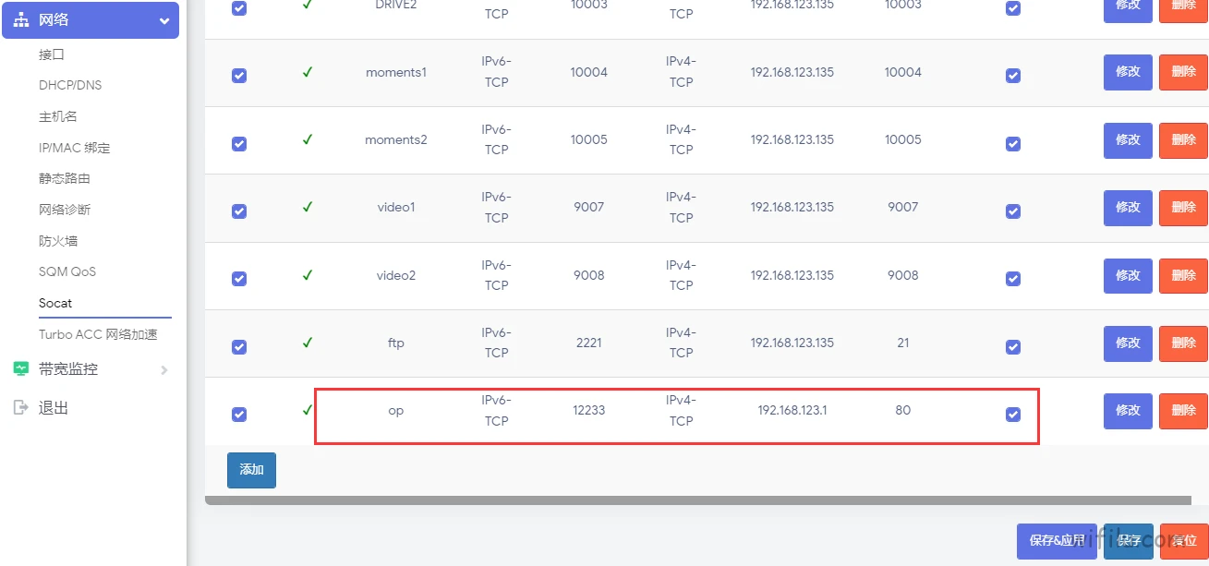The width and height of the screenshot is (1209, 566).
Task: Click green checkmark in the ftp row
Action: click(308, 343)
